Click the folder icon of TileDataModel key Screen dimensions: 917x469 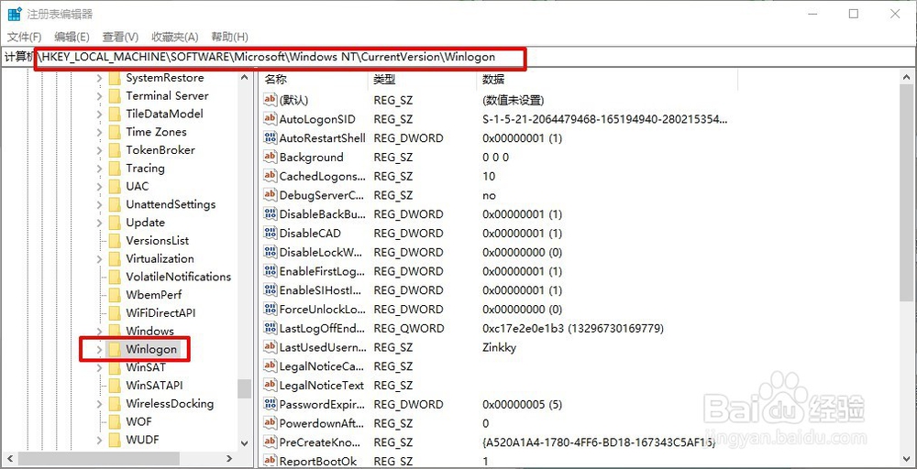115,114
